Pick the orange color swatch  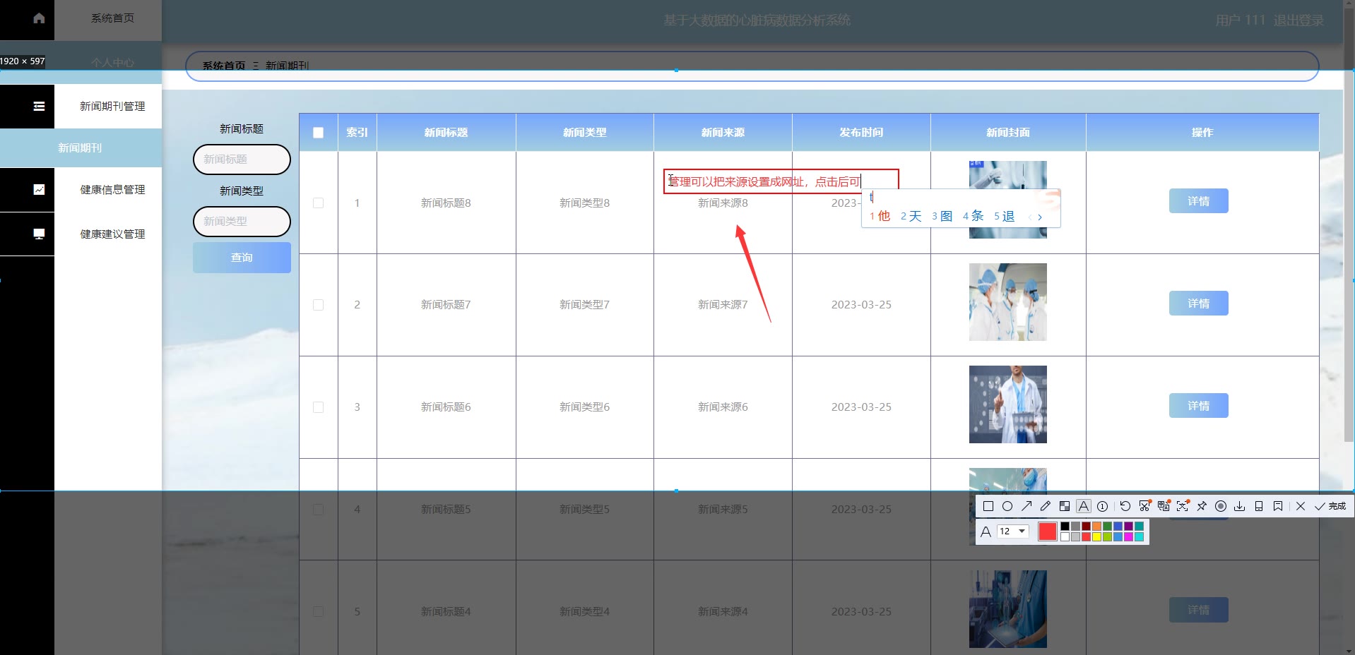(1096, 526)
